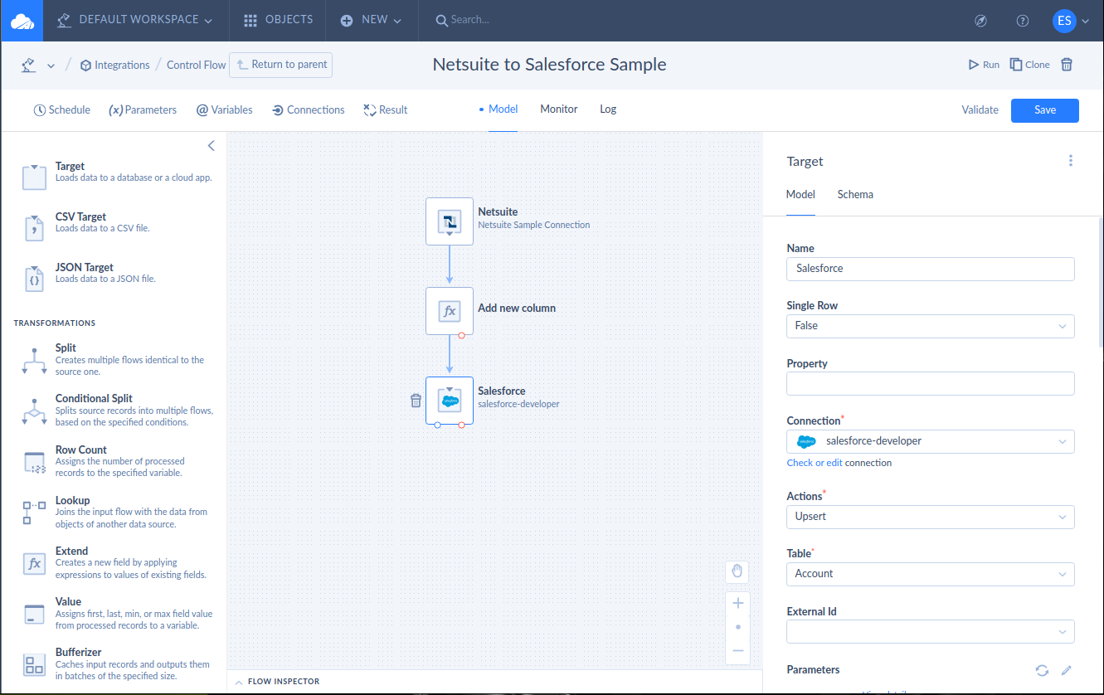Click the Salesforce target node on canvas

450,401
